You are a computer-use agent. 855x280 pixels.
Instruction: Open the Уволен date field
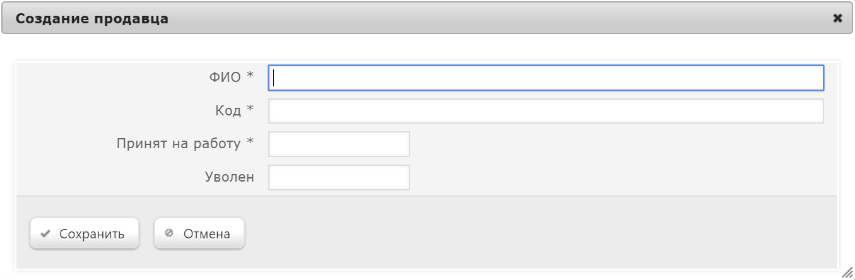339,177
